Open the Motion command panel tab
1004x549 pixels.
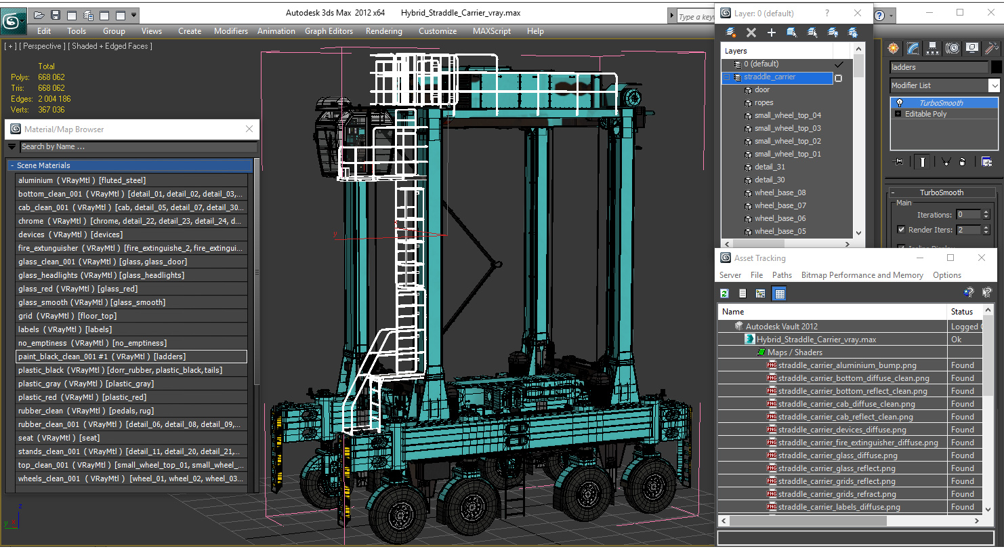pos(953,48)
